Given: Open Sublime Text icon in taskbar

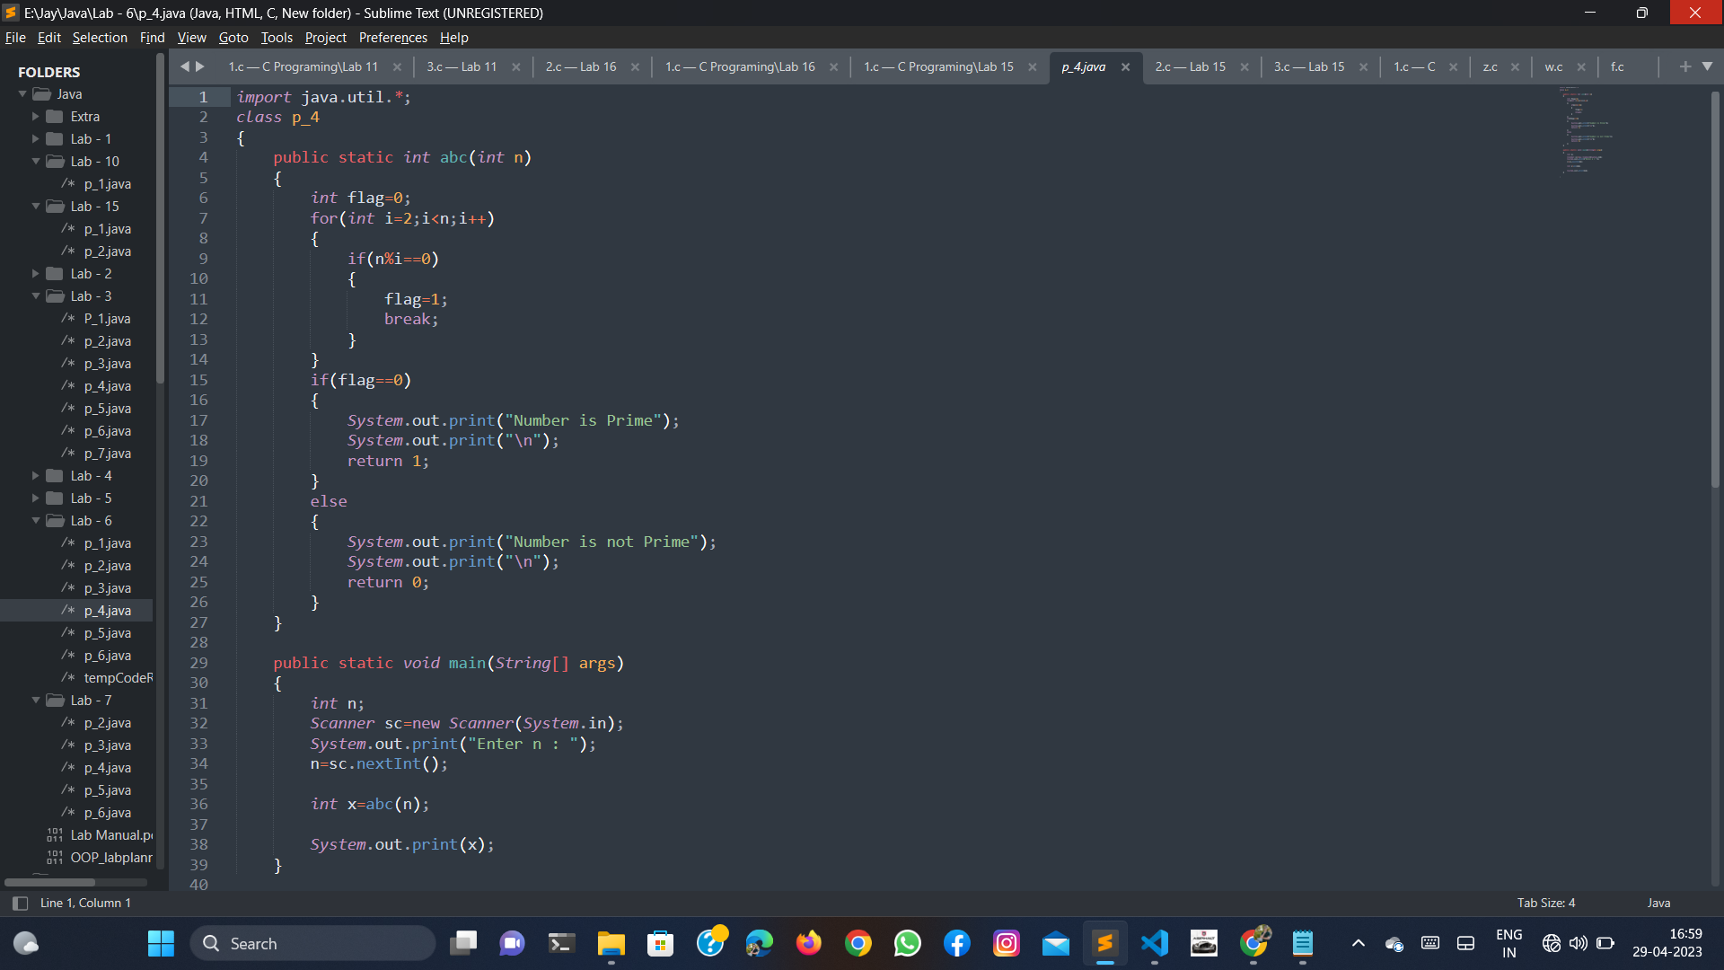Looking at the screenshot, I should click(1105, 944).
